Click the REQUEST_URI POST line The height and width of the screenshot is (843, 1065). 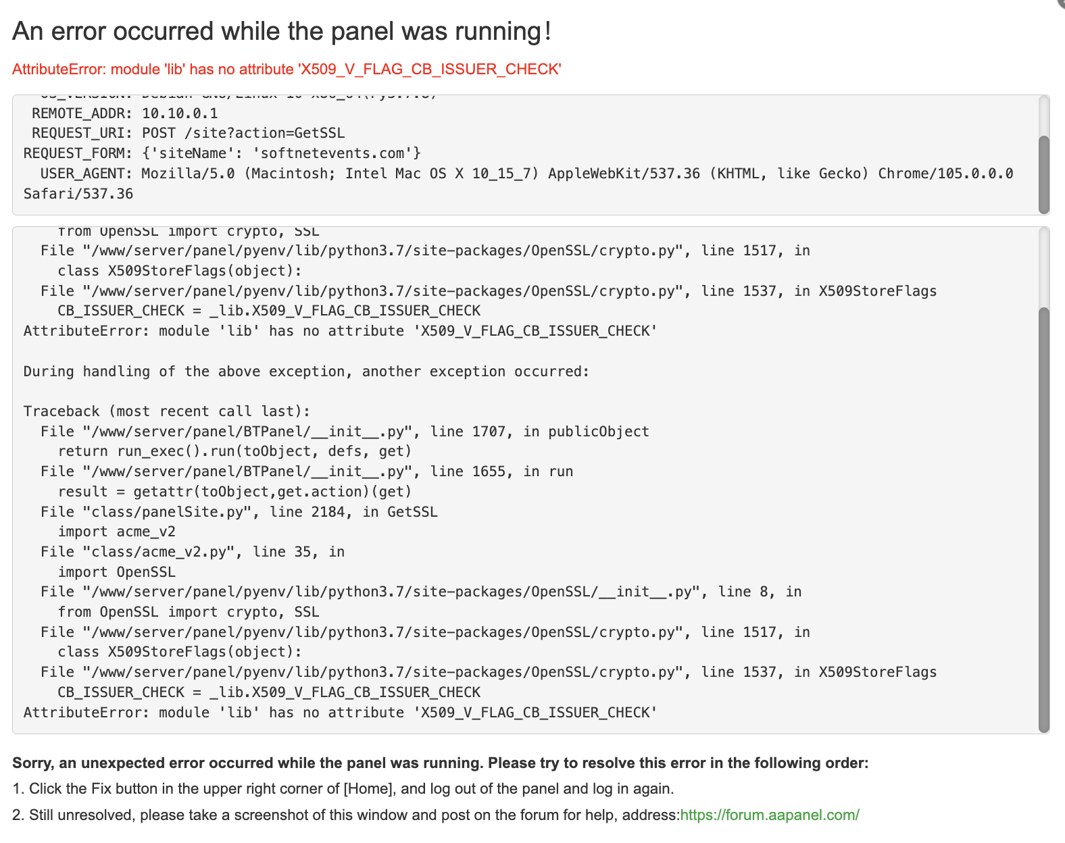(184, 133)
